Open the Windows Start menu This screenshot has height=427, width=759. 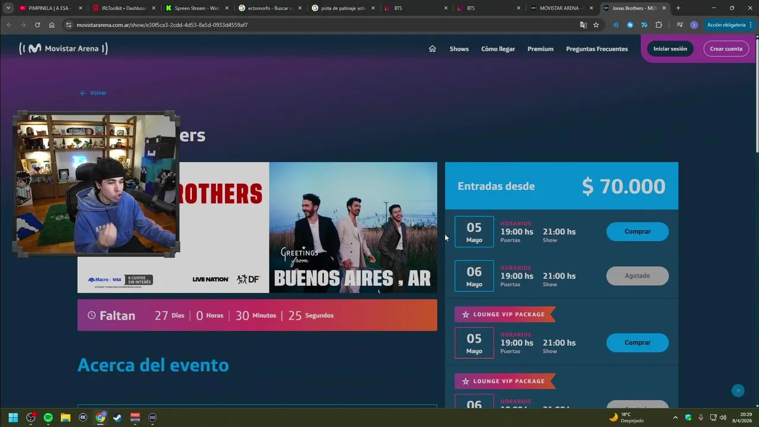(13, 418)
